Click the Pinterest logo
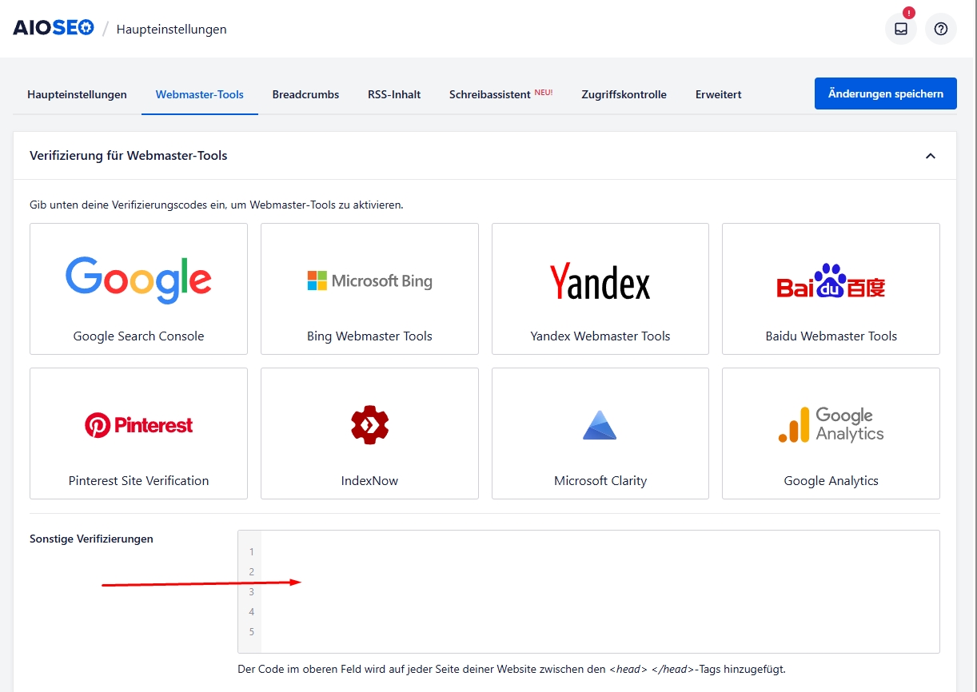The height and width of the screenshot is (692, 977). (x=138, y=424)
